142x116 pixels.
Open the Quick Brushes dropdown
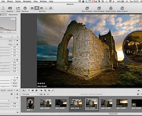53,90
